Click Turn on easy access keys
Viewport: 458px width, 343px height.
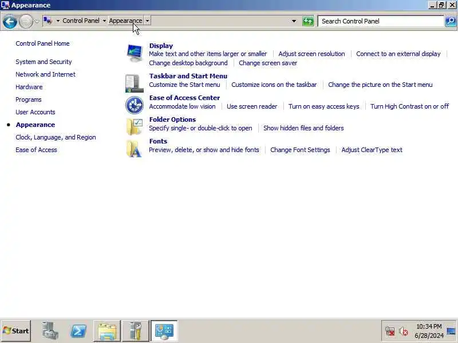(324, 106)
